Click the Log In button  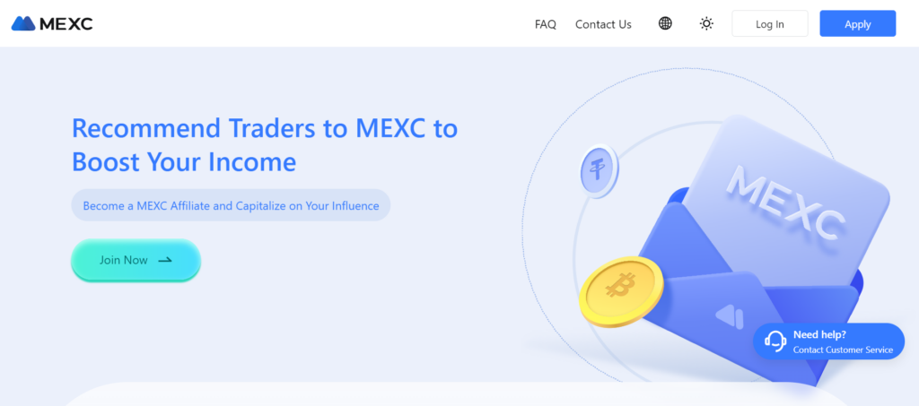tap(769, 24)
